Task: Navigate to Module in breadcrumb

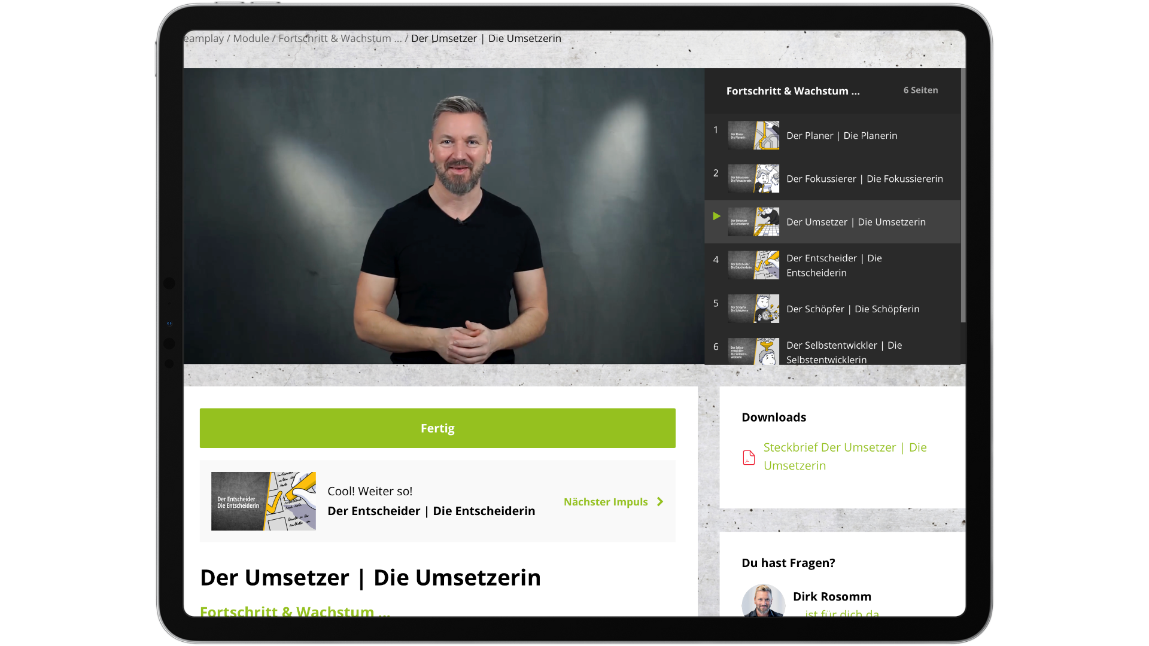Action: (x=251, y=38)
